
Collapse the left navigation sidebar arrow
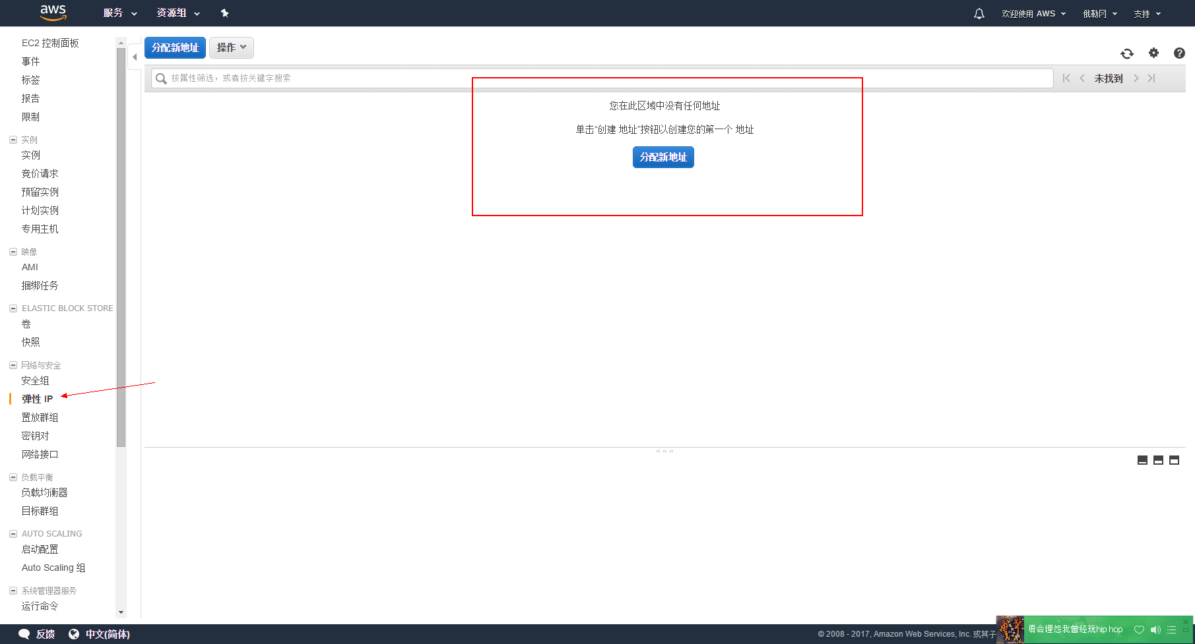tap(135, 57)
